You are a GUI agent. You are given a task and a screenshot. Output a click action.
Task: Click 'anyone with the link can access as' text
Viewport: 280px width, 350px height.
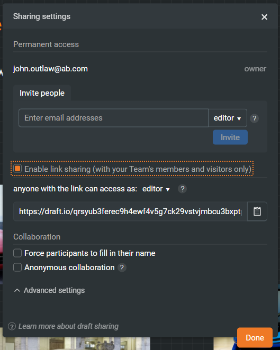tap(75, 189)
